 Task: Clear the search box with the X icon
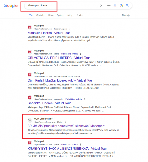coord(101,6)
